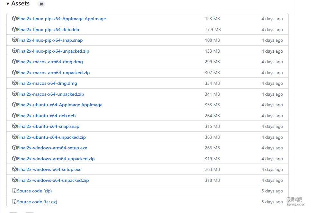Click "5 days ago" in Source code (zip) row
This screenshot has height=213, width=313.
[272, 191]
